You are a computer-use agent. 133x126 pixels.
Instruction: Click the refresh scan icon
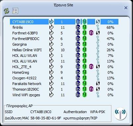point(7,11)
